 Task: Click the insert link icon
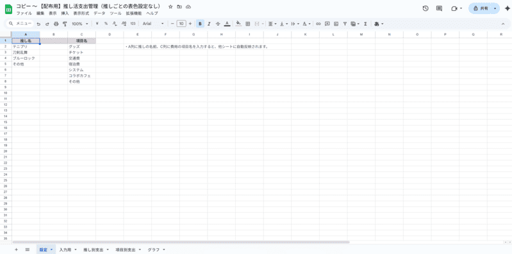point(318,24)
